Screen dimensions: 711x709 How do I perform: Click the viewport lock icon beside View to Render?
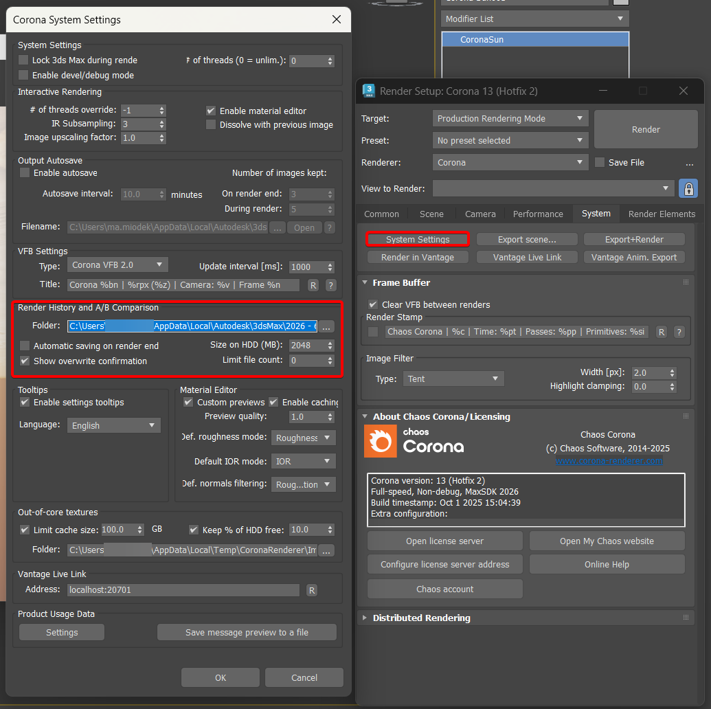[x=688, y=188]
